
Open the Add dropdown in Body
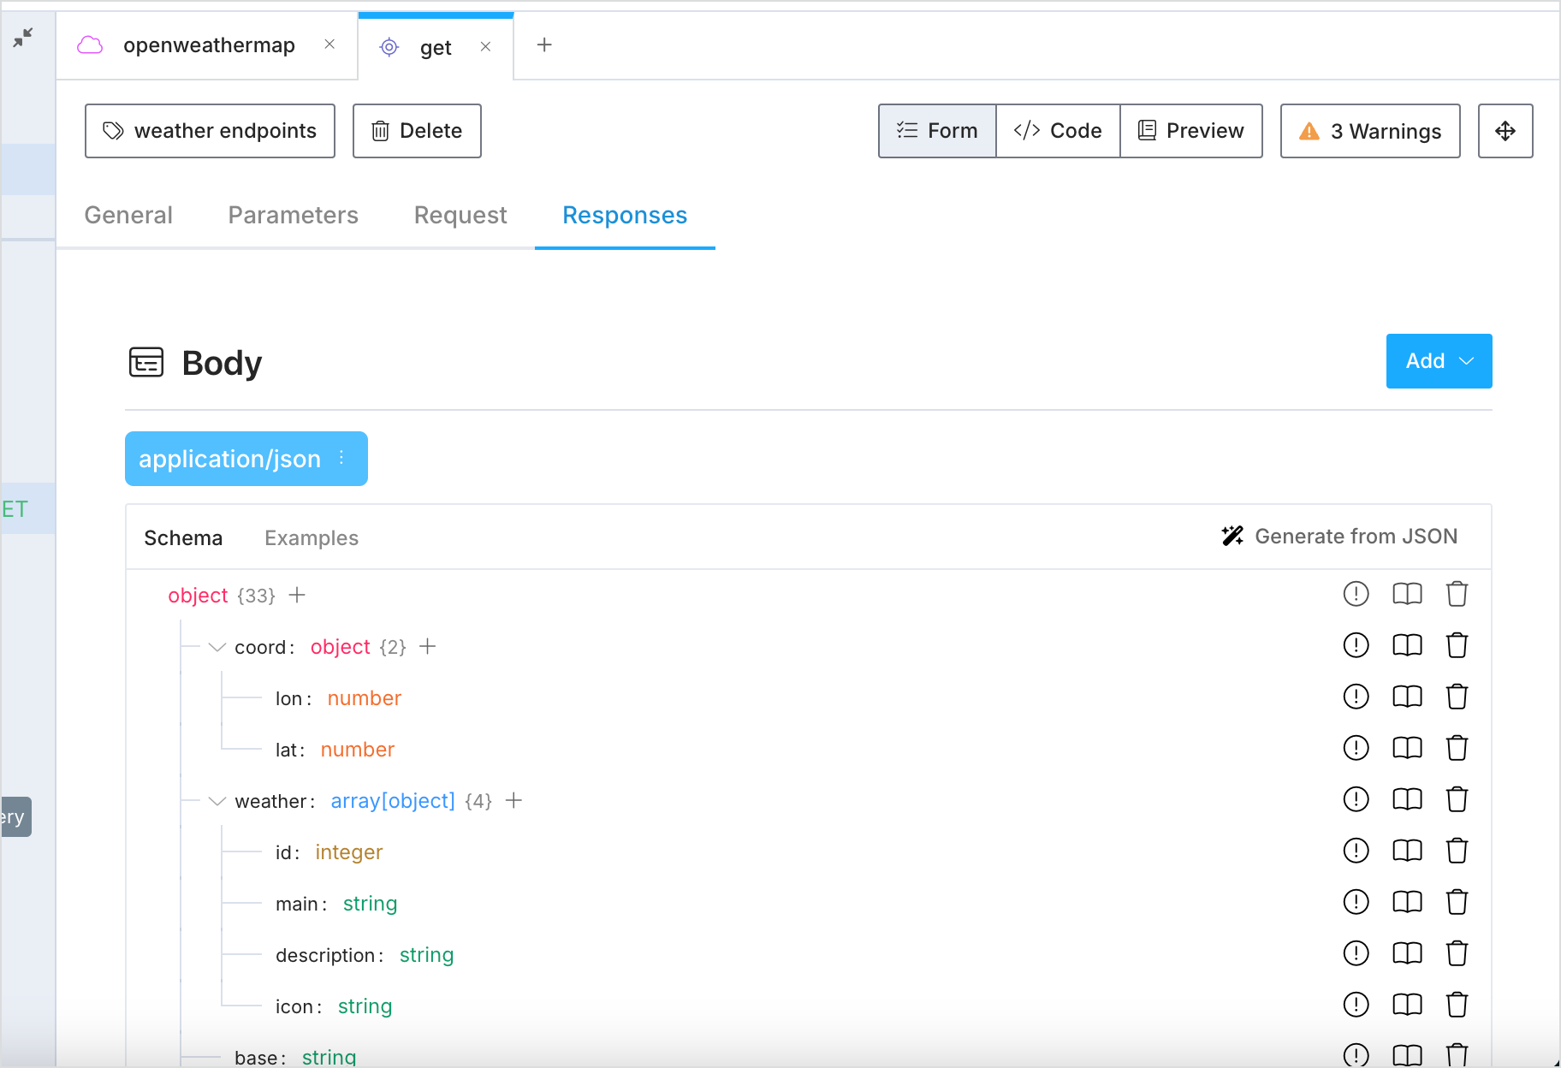pyautogui.click(x=1439, y=361)
